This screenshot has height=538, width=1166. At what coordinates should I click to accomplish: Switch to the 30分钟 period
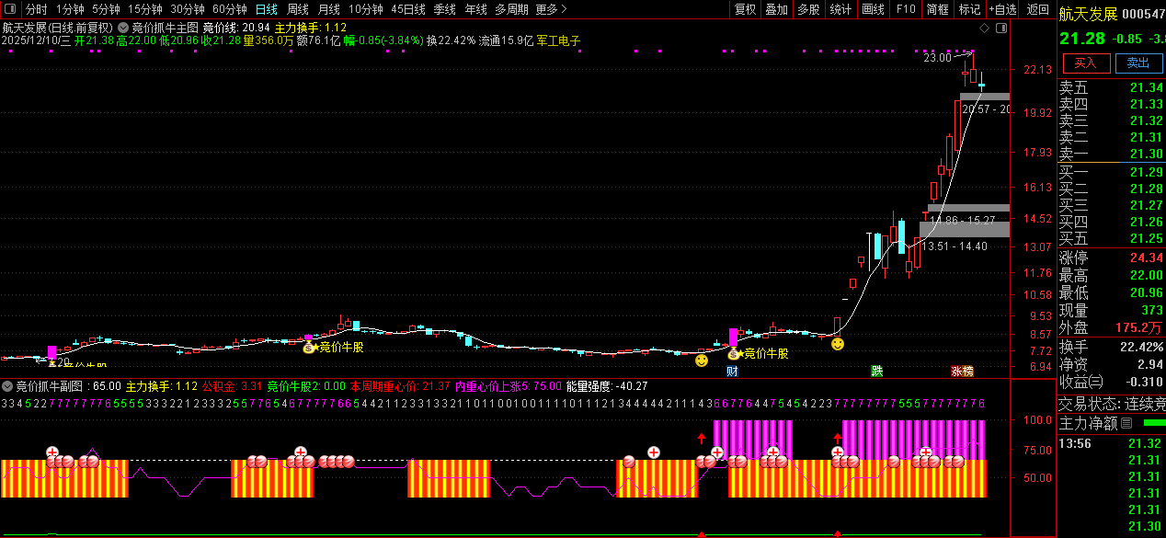[187, 9]
